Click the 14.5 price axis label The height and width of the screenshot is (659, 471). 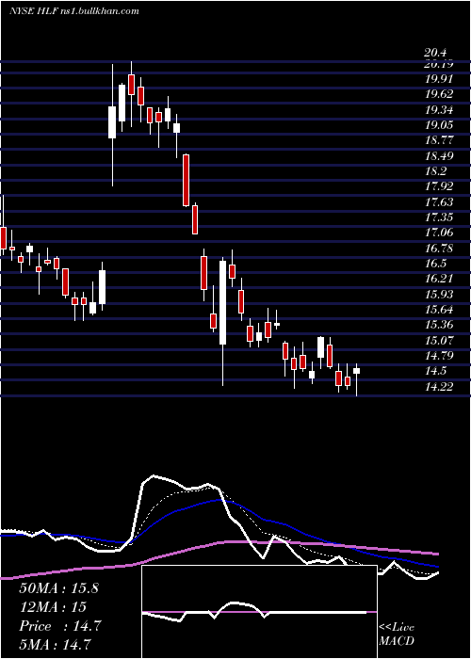tap(435, 372)
